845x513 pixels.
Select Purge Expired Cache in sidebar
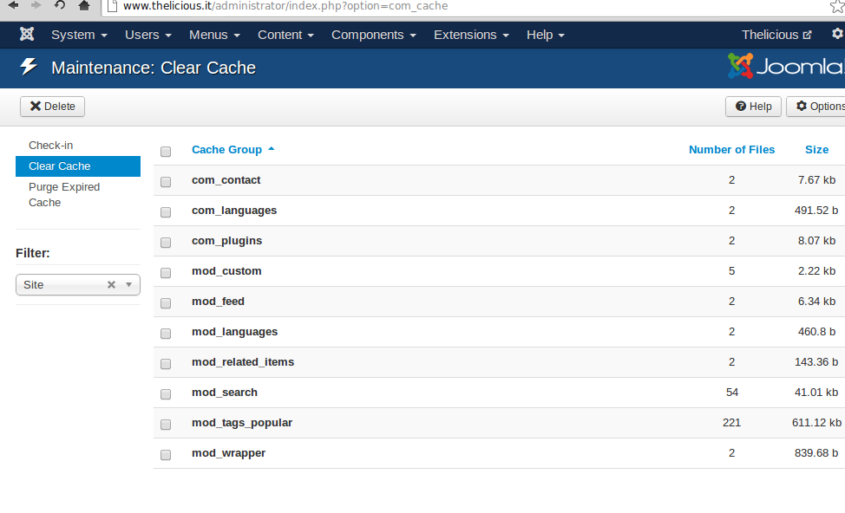pos(64,195)
